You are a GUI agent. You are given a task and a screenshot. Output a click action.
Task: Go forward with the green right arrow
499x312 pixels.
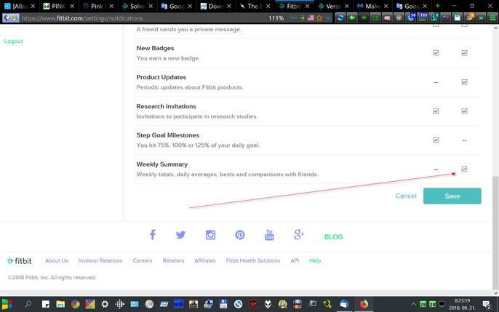[x=364, y=17]
